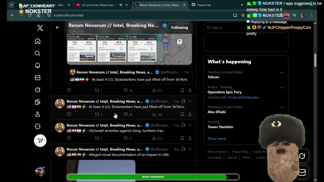Click the page vertical scrollbar
This screenshot has height=182, width=324.
click(315, 60)
